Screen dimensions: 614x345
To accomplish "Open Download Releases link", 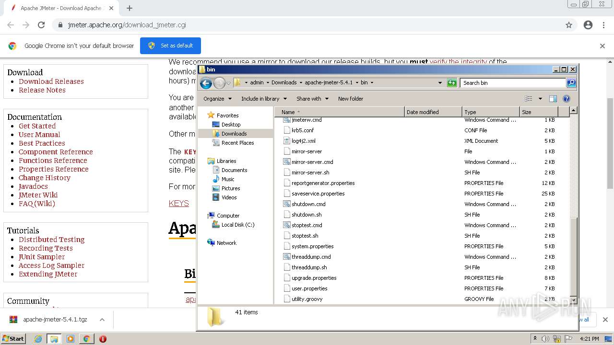I will coord(51,81).
